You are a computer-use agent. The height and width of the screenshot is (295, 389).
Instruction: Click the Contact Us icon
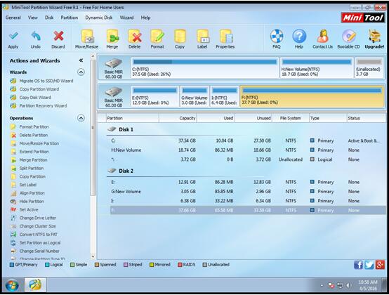pos(322,36)
